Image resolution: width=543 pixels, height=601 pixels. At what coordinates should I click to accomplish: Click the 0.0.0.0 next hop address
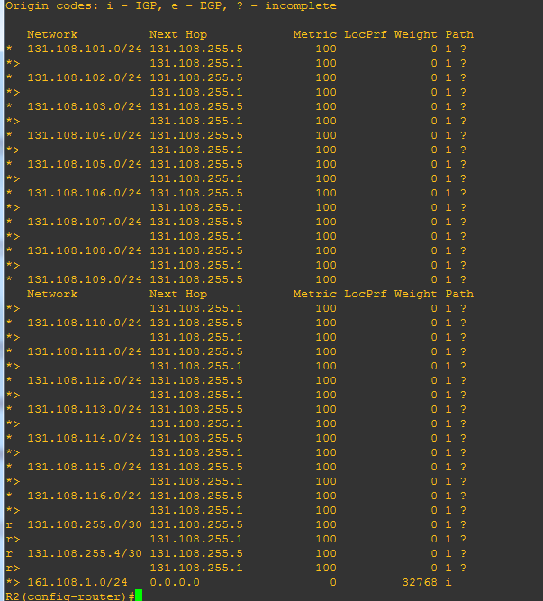click(x=175, y=582)
